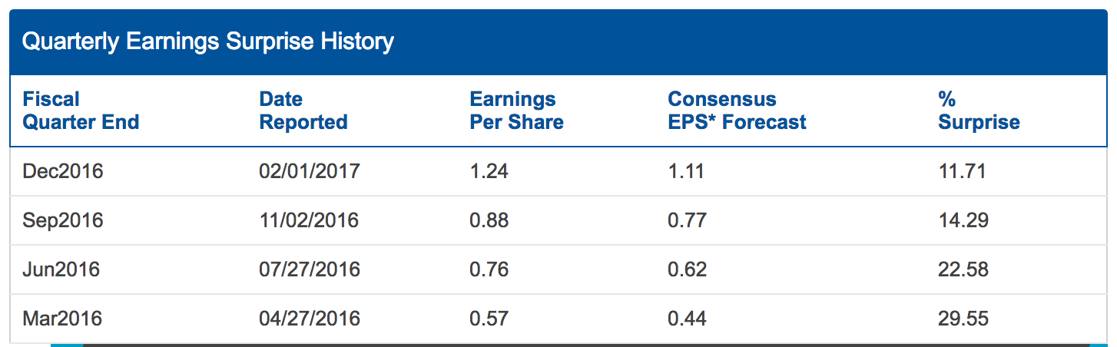Select the 0.88 earnings per share value
This screenshot has width=1117, height=347.
tap(489, 220)
